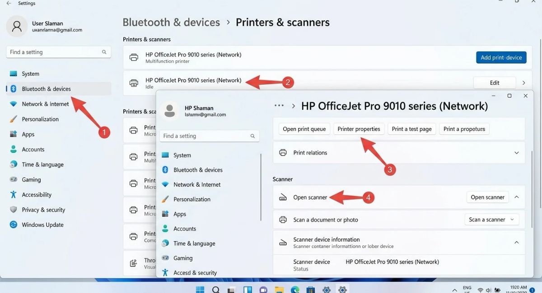Open Accessibility in the back Settings sidebar
The image size is (542, 293).
[x=37, y=195]
